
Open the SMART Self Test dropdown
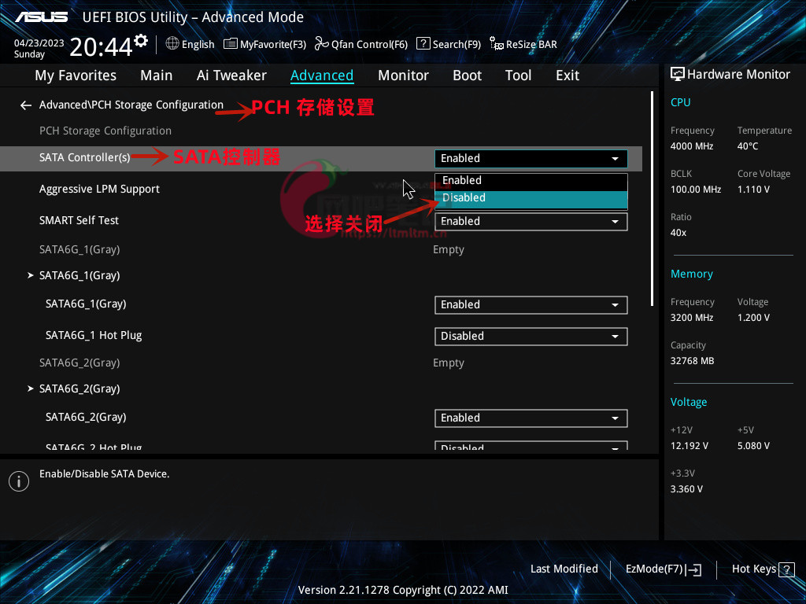point(531,222)
